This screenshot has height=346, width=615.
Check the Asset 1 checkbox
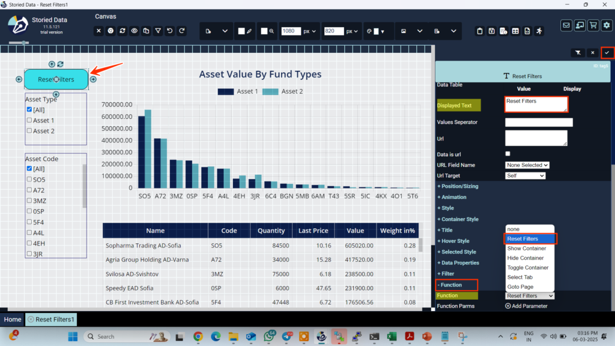tap(29, 120)
